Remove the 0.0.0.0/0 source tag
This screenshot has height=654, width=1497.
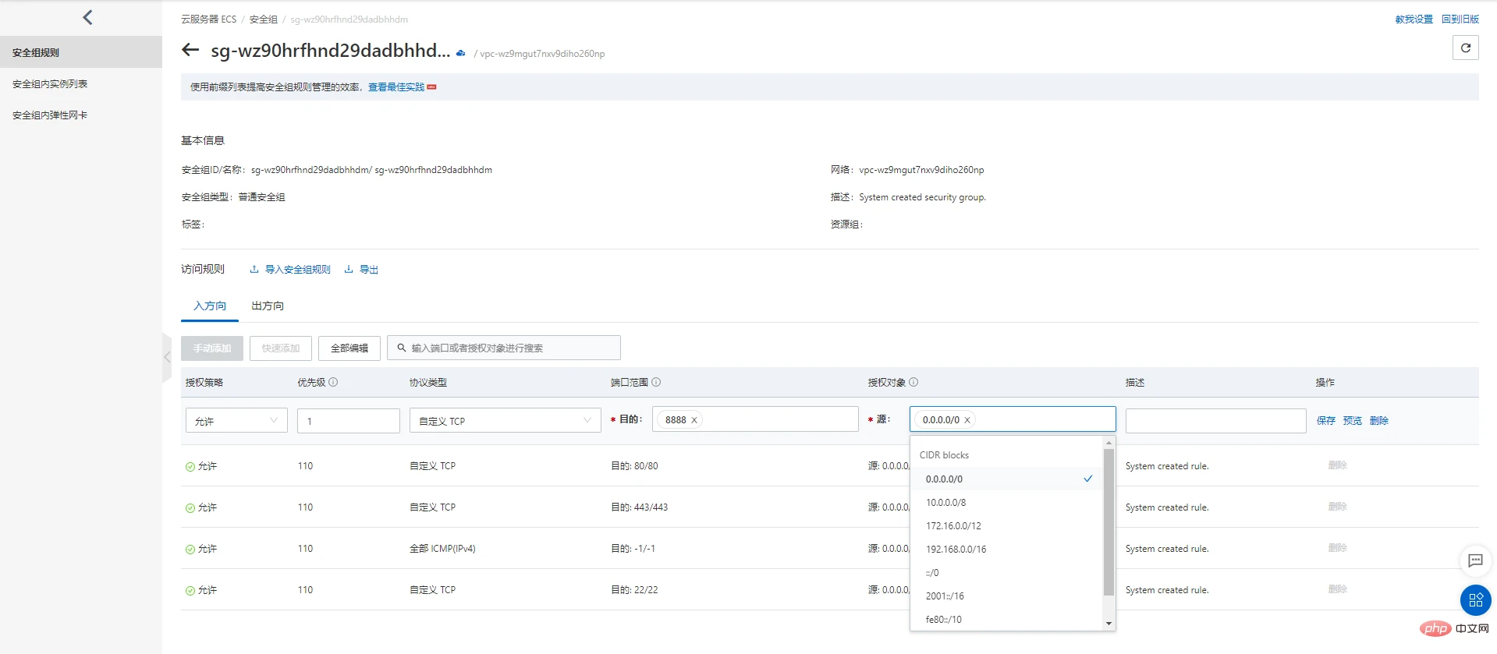[x=967, y=420]
